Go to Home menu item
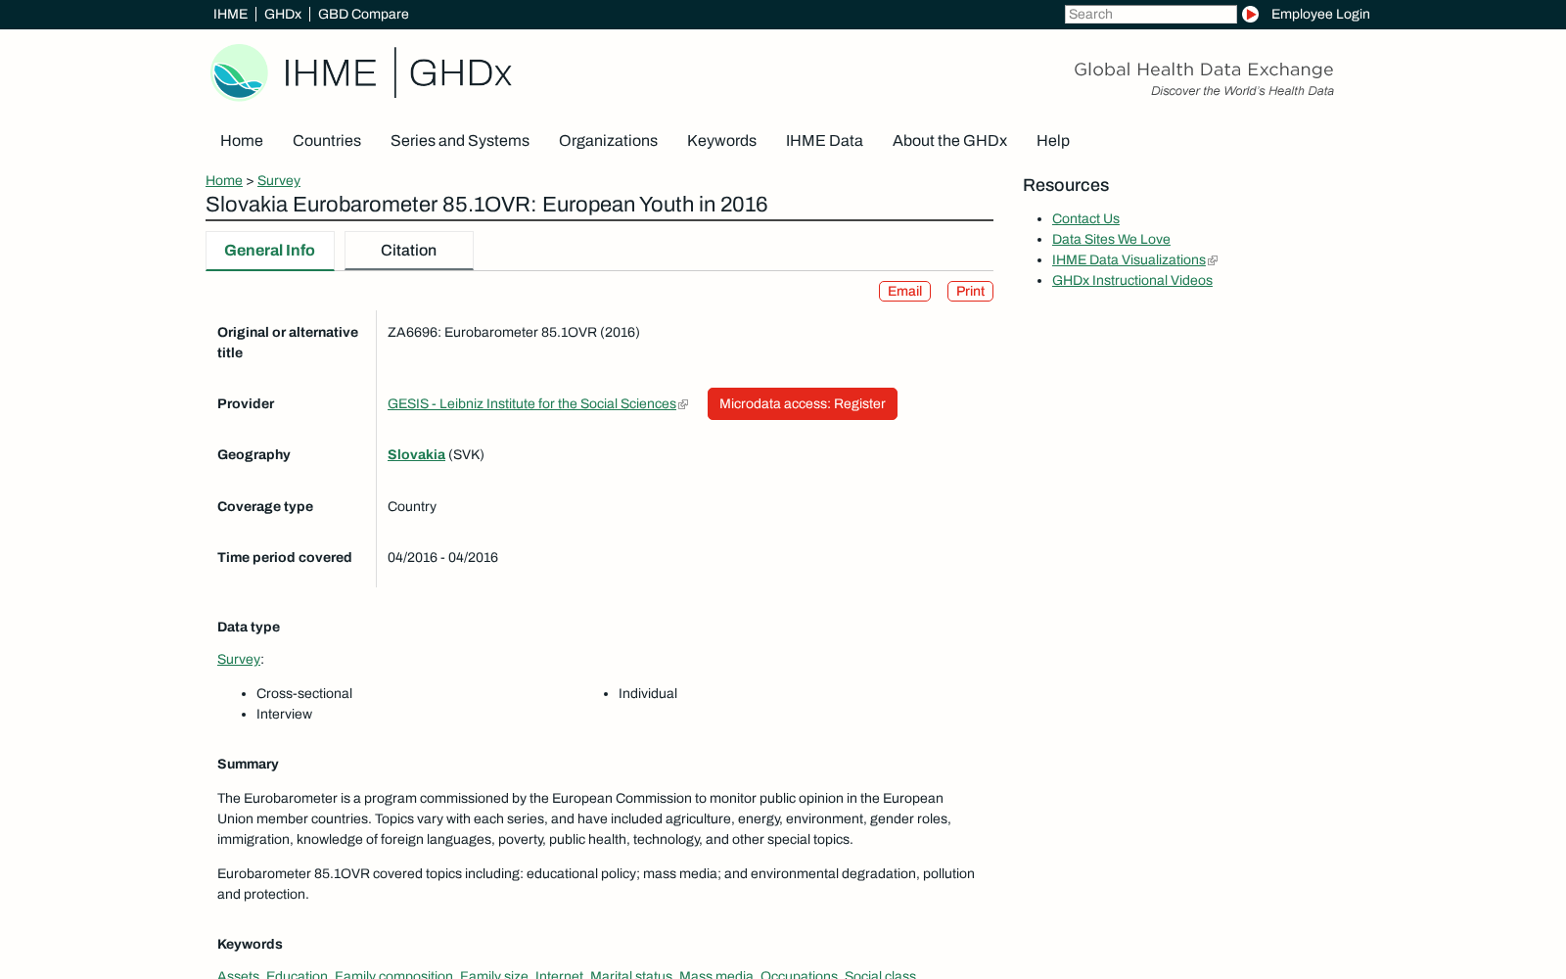1566x979 pixels. [x=242, y=140]
